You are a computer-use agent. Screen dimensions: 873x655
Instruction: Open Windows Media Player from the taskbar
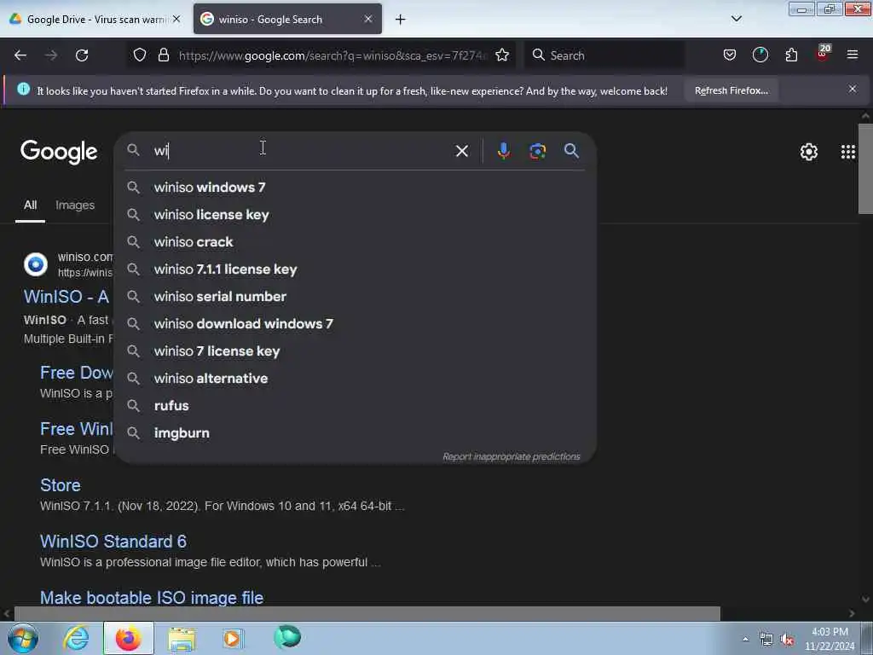[x=233, y=638]
